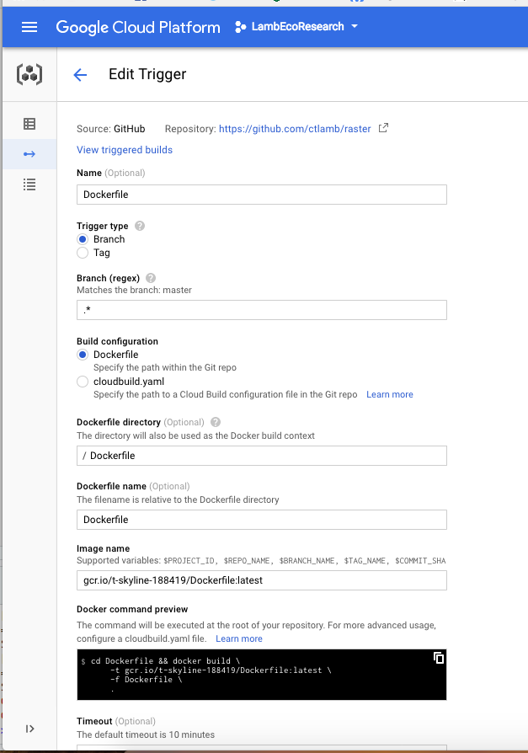528x753 pixels.
Task: Click the Branch regex input field
Action: (262, 310)
